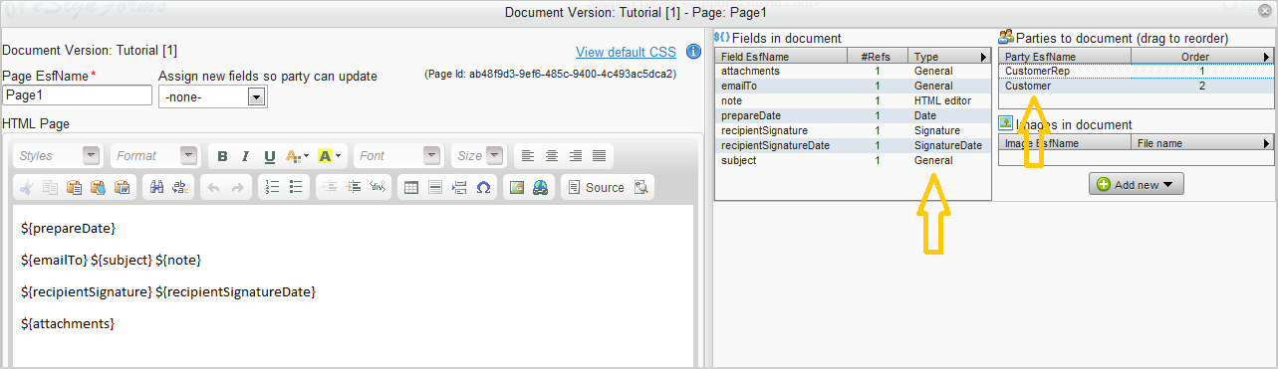1278x369 pixels.
Task: Click the Redo arrow
Action: [238, 187]
